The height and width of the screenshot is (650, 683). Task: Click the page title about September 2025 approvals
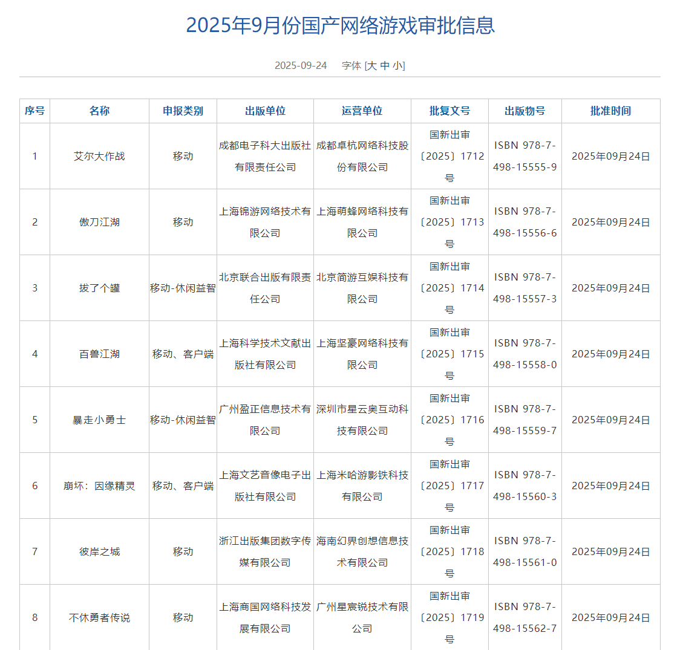point(340,25)
